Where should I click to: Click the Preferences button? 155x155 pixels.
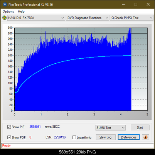tap(128, 137)
